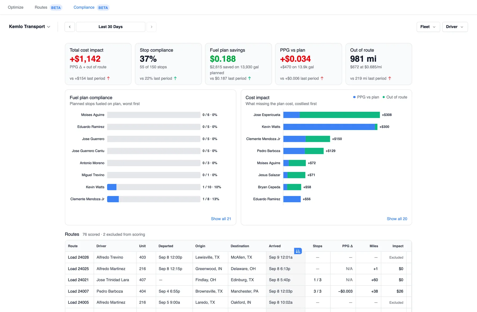Select the Load 24025 route row
This screenshot has height=312, width=477.
click(x=238, y=269)
